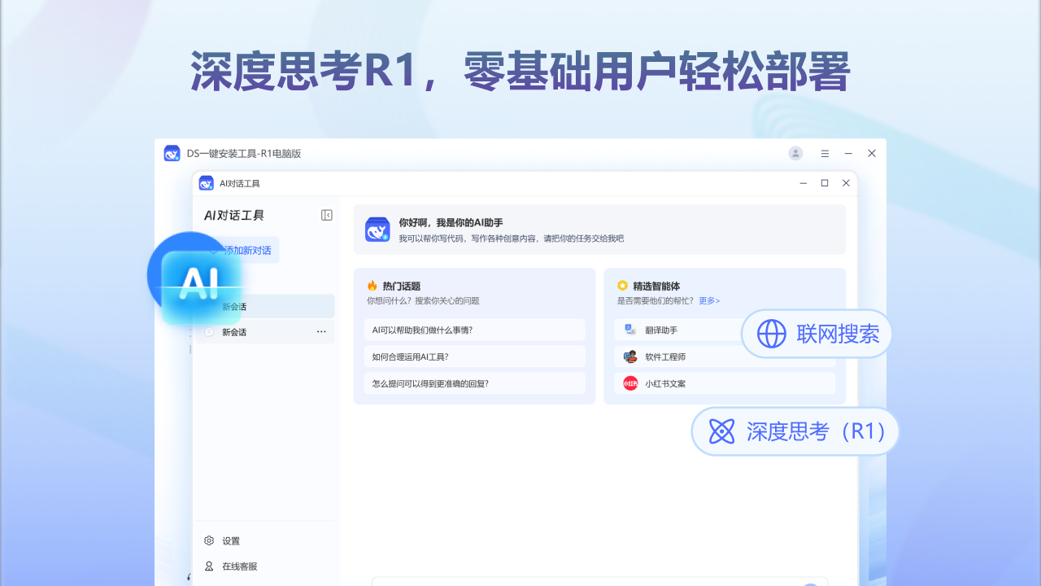Open the 软件工程师 agent via its avatar icon
Viewport: 1041px width, 586px height.
tap(629, 356)
